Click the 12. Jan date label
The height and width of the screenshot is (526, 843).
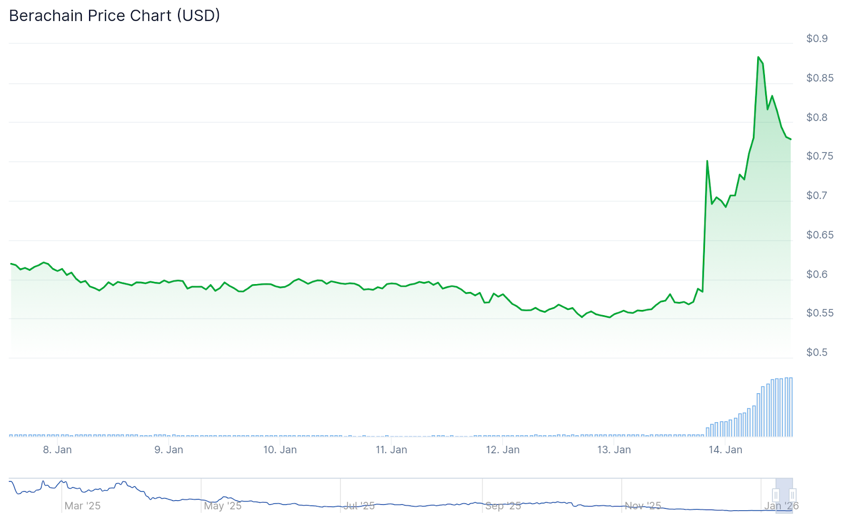click(503, 450)
